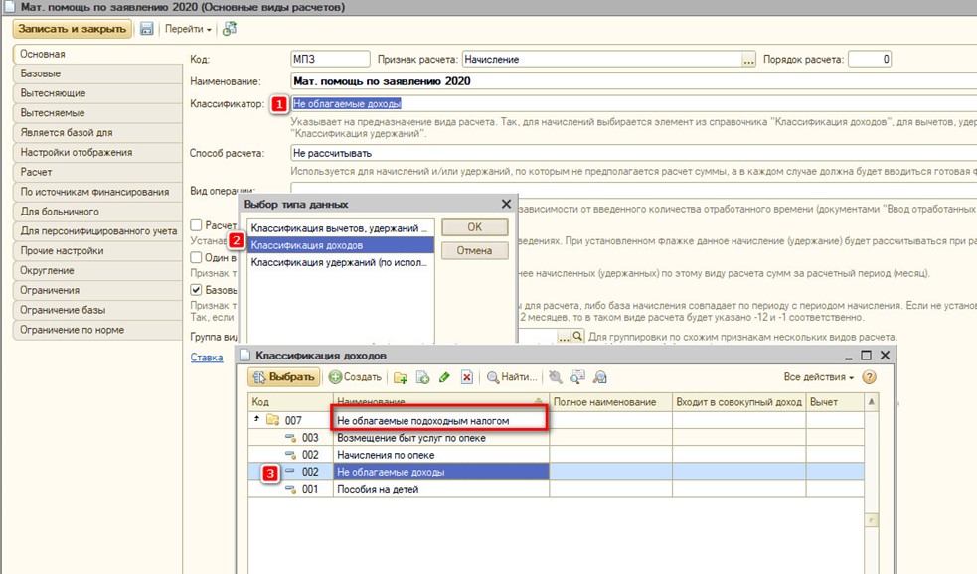Image resolution: width=977 pixels, height=574 pixels.
Task: Click the red X delete mark icon
Action: (x=466, y=377)
